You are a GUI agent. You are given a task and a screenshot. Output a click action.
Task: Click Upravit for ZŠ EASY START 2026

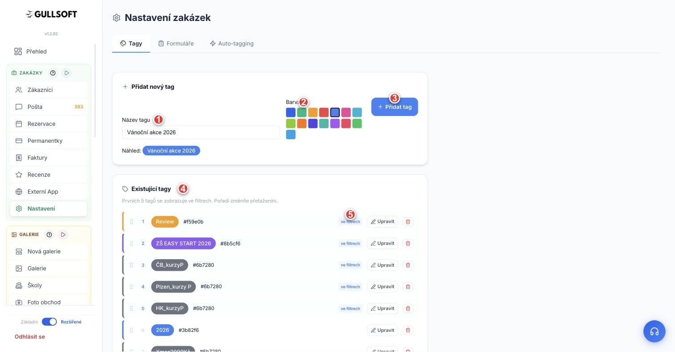tap(383, 243)
